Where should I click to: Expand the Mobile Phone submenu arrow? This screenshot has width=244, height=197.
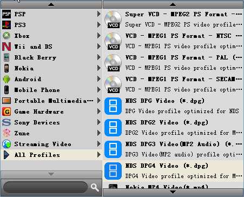coord(98,90)
